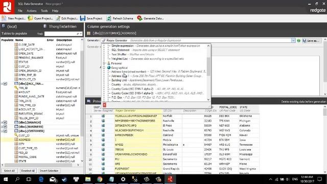Screen dimensions: 327x184
Task: Open the Find box search options dropdown
Action: pos(81,34)
